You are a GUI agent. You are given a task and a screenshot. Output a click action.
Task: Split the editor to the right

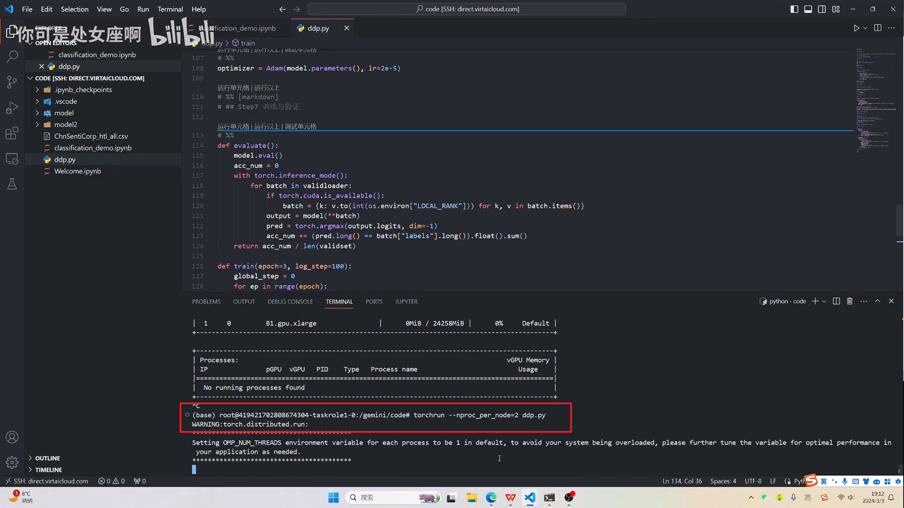[878, 28]
